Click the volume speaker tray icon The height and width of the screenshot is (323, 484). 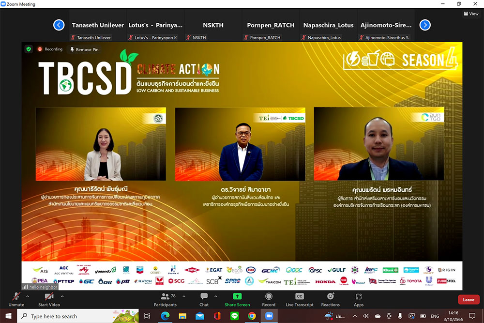[366, 316]
